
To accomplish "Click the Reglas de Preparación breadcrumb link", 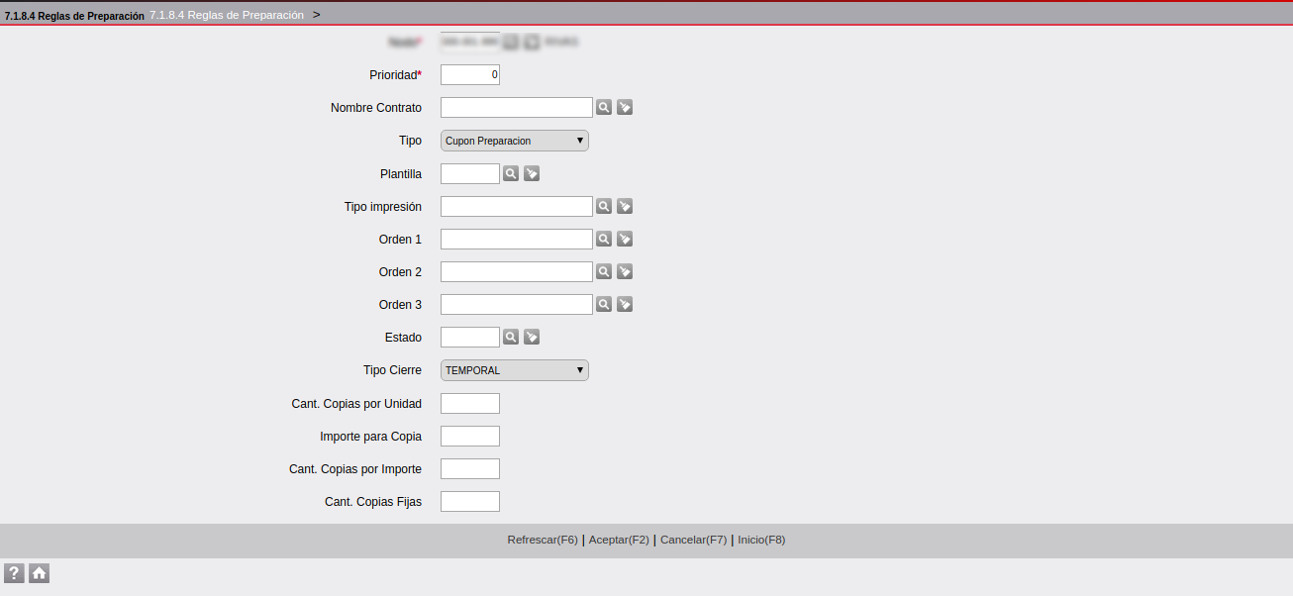I will (227, 15).
